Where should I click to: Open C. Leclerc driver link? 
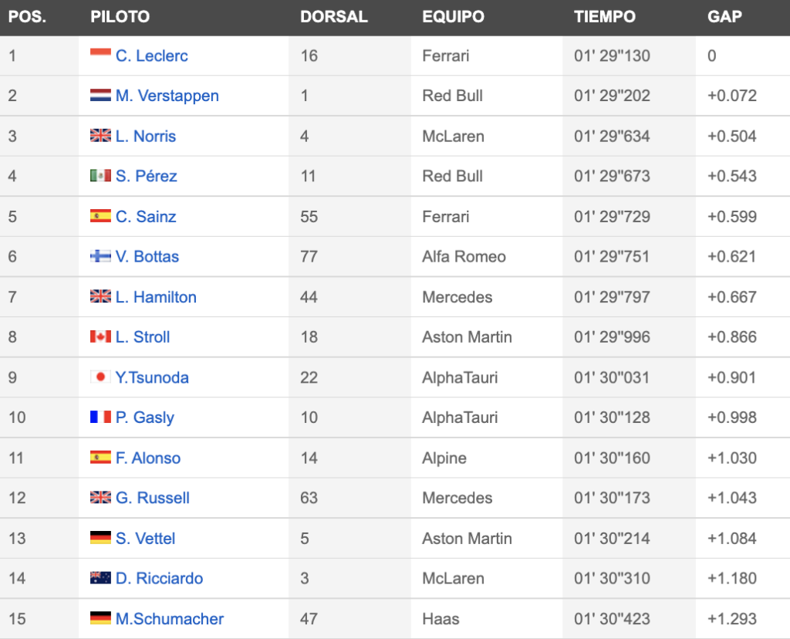click(152, 56)
